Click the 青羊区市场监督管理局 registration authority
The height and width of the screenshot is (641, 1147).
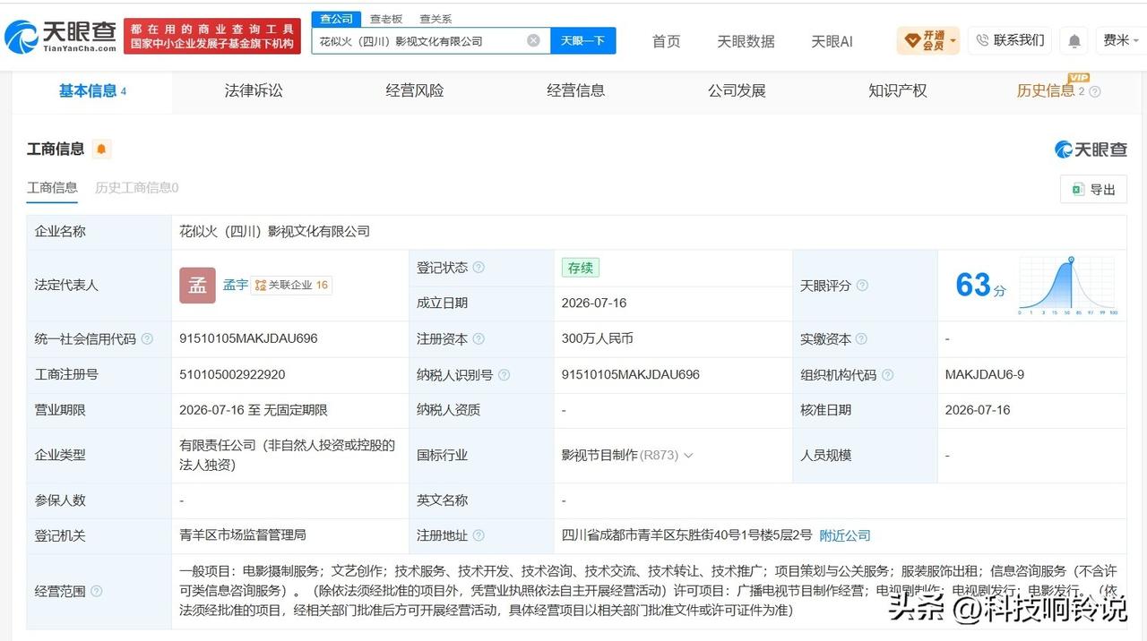pyautogui.click(x=243, y=534)
